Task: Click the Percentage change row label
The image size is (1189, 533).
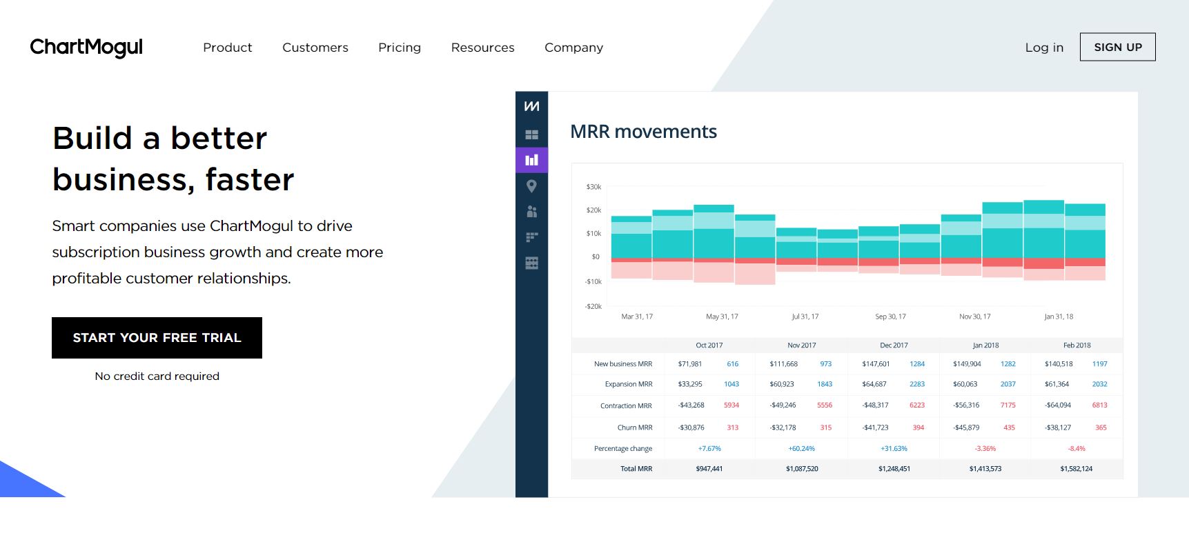Action: (623, 449)
